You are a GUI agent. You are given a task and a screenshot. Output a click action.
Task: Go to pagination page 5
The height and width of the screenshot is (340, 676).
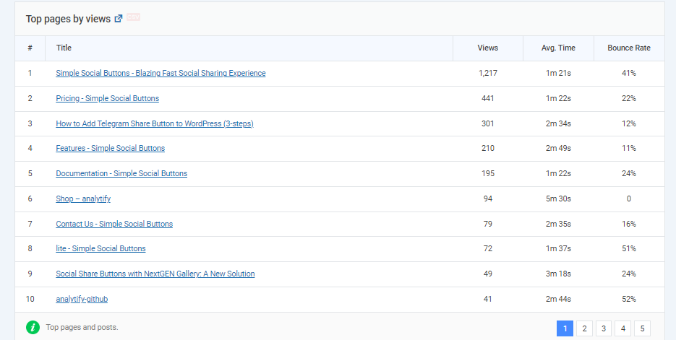[x=642, y=328]
